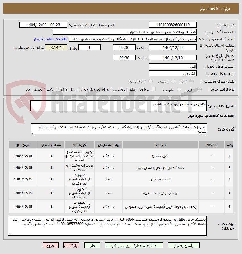Click the استان محل تحویل البرز field
Image resolution: width=242 pixels, height=254 pixels.
click(x=173, y=67)
